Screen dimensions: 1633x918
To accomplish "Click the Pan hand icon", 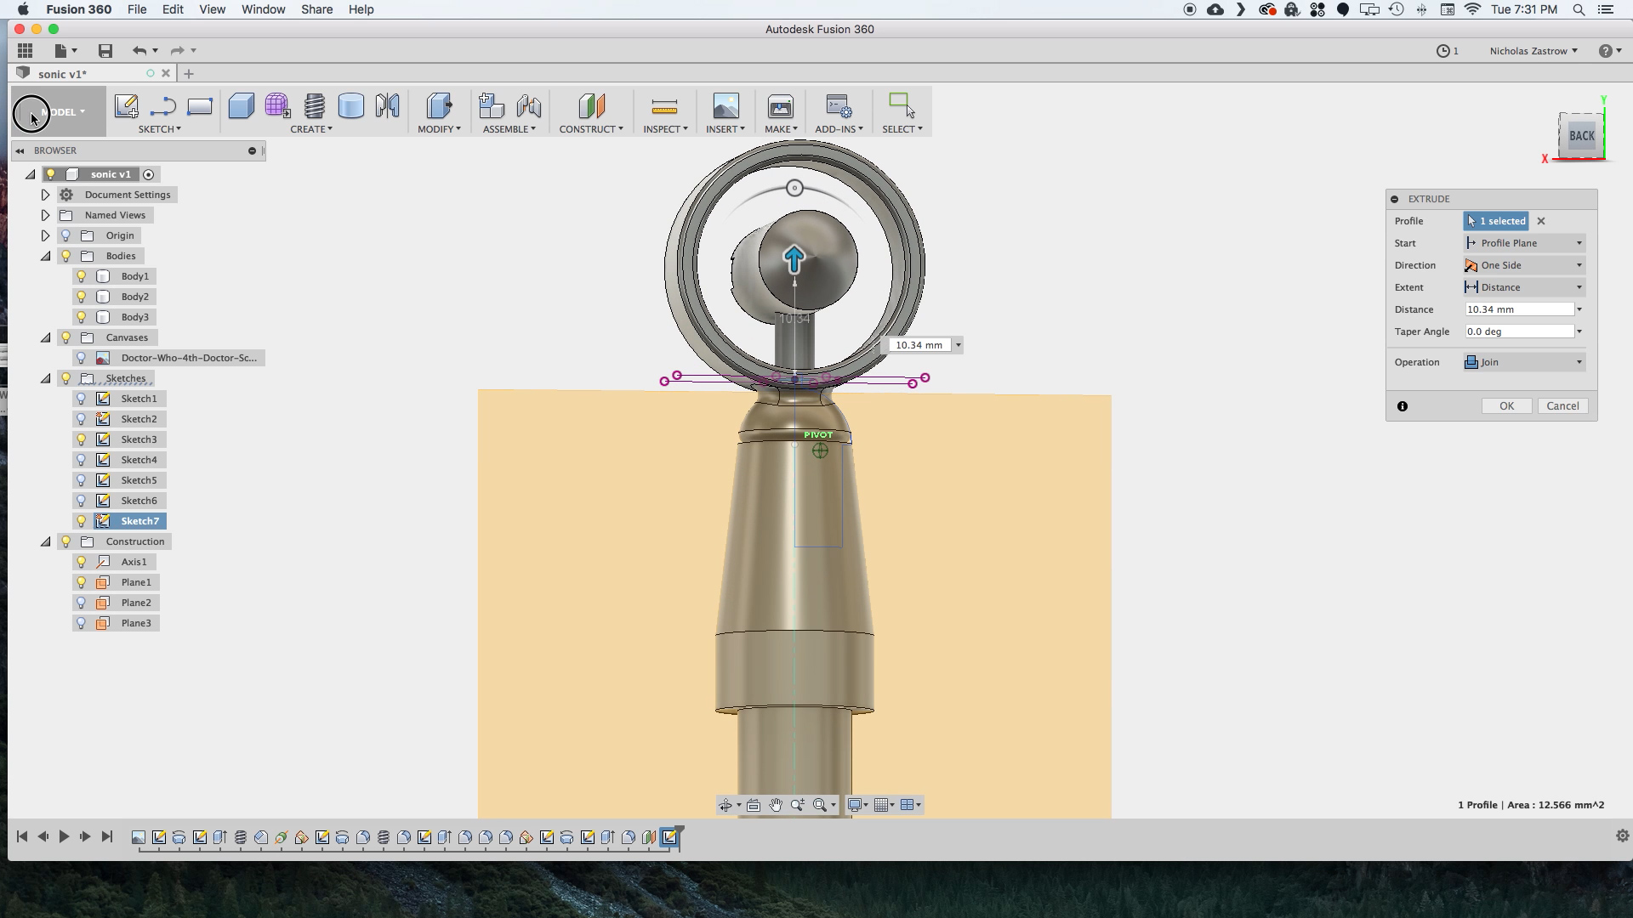I will [x=776, y=805].
